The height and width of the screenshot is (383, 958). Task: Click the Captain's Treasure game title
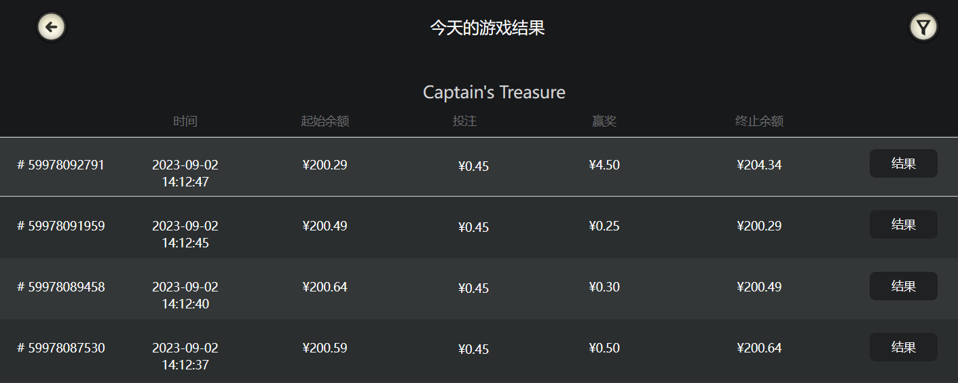pos(494,92)
